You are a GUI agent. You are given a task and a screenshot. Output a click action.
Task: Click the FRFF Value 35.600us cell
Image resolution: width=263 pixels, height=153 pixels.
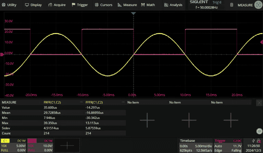pos(50,107)
